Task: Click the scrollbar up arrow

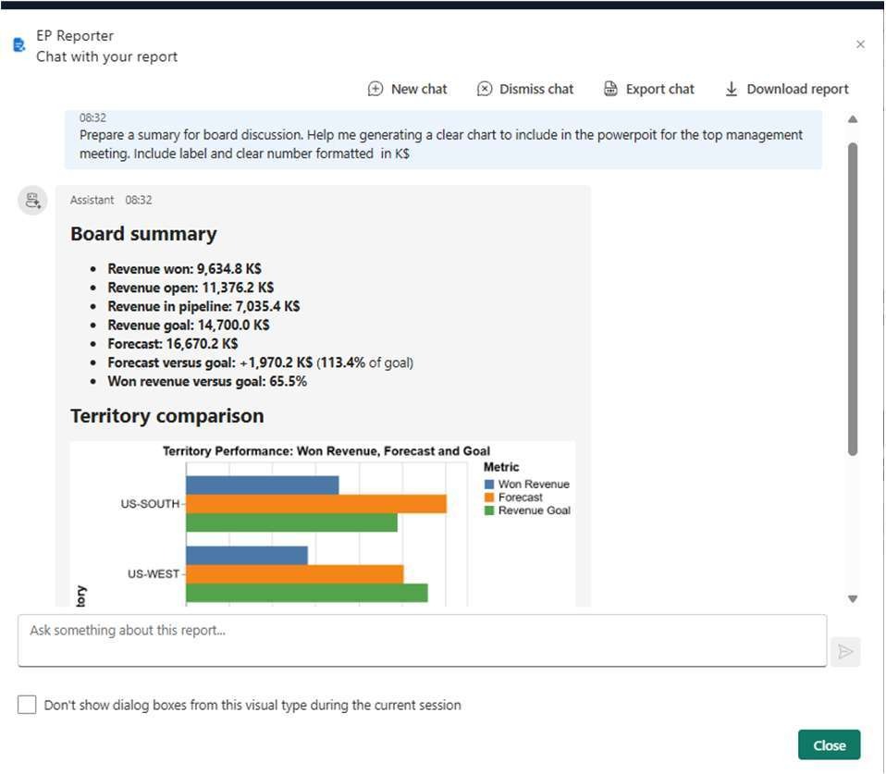Action: (x=853, y=119)
